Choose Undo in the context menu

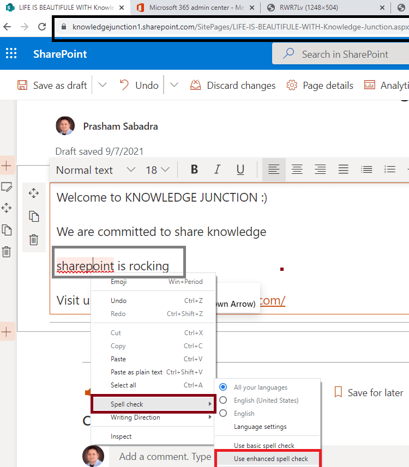(x=153, y=301)
